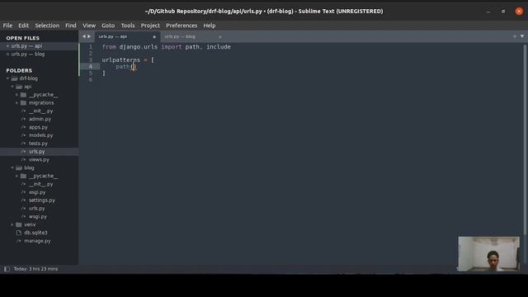Viewport: 528px width, 297px height.
Task: Select the urls.py — api tab
Action: (x=126, y=36)
